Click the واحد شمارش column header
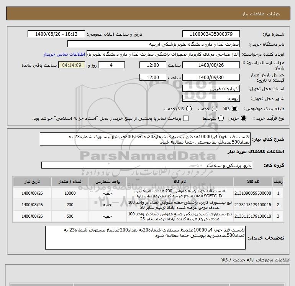This screenshot has height=286, width=295. coord(107,182)
